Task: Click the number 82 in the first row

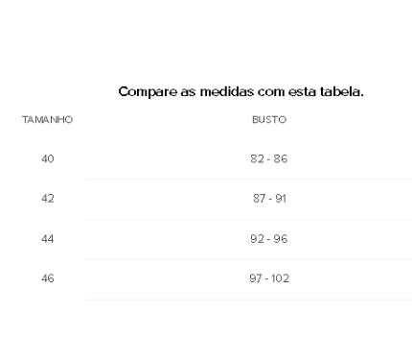Action: point(258,158)
